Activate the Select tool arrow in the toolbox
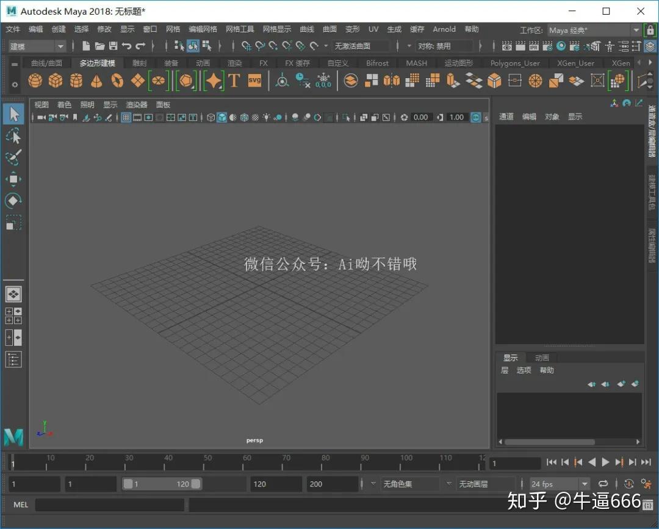The image size is (659, 529). click(x=13, y=113)
